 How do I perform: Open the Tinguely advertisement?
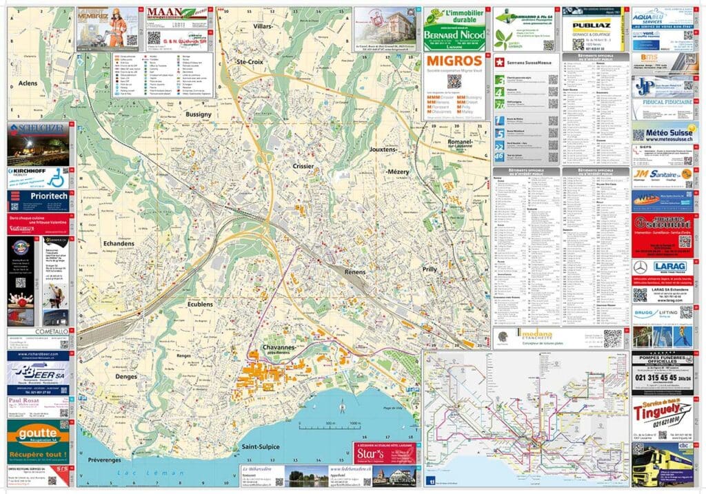point(663,418)
